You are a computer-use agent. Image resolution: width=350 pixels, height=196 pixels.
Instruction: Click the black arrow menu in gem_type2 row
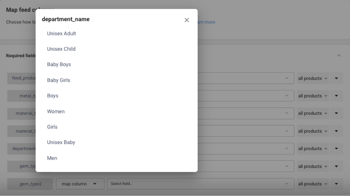(x=336, y=184)
